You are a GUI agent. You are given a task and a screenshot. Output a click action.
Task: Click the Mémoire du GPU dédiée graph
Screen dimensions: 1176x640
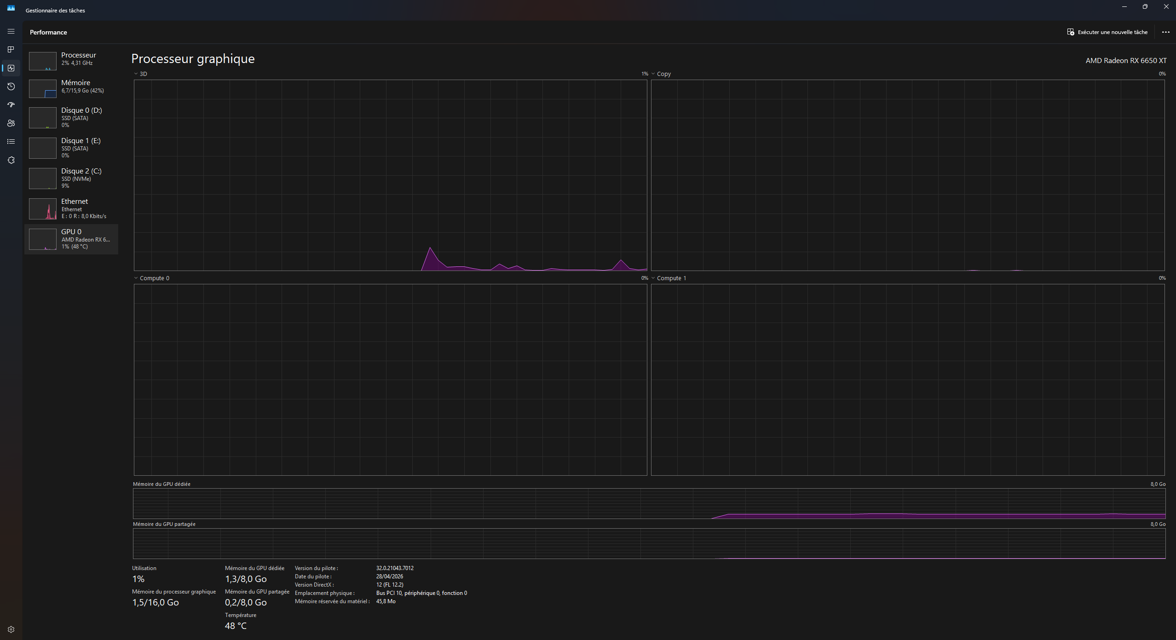(x=649, y=503)
